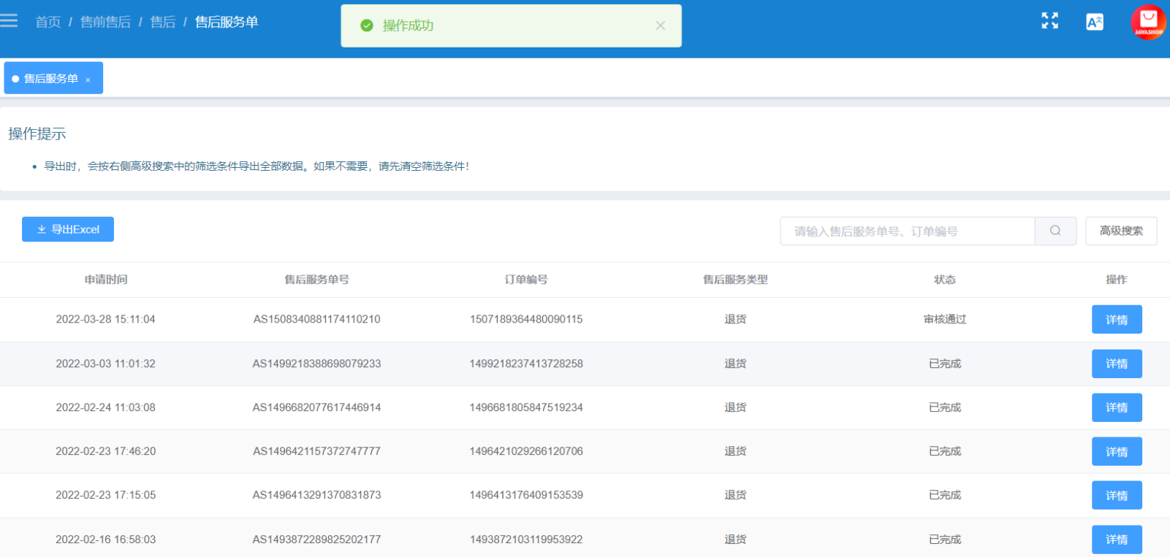This screenshot has height=557, width=1170.
Task: Open 详情 for the 2022-02-16 row
Action: tap(1117, 539)
